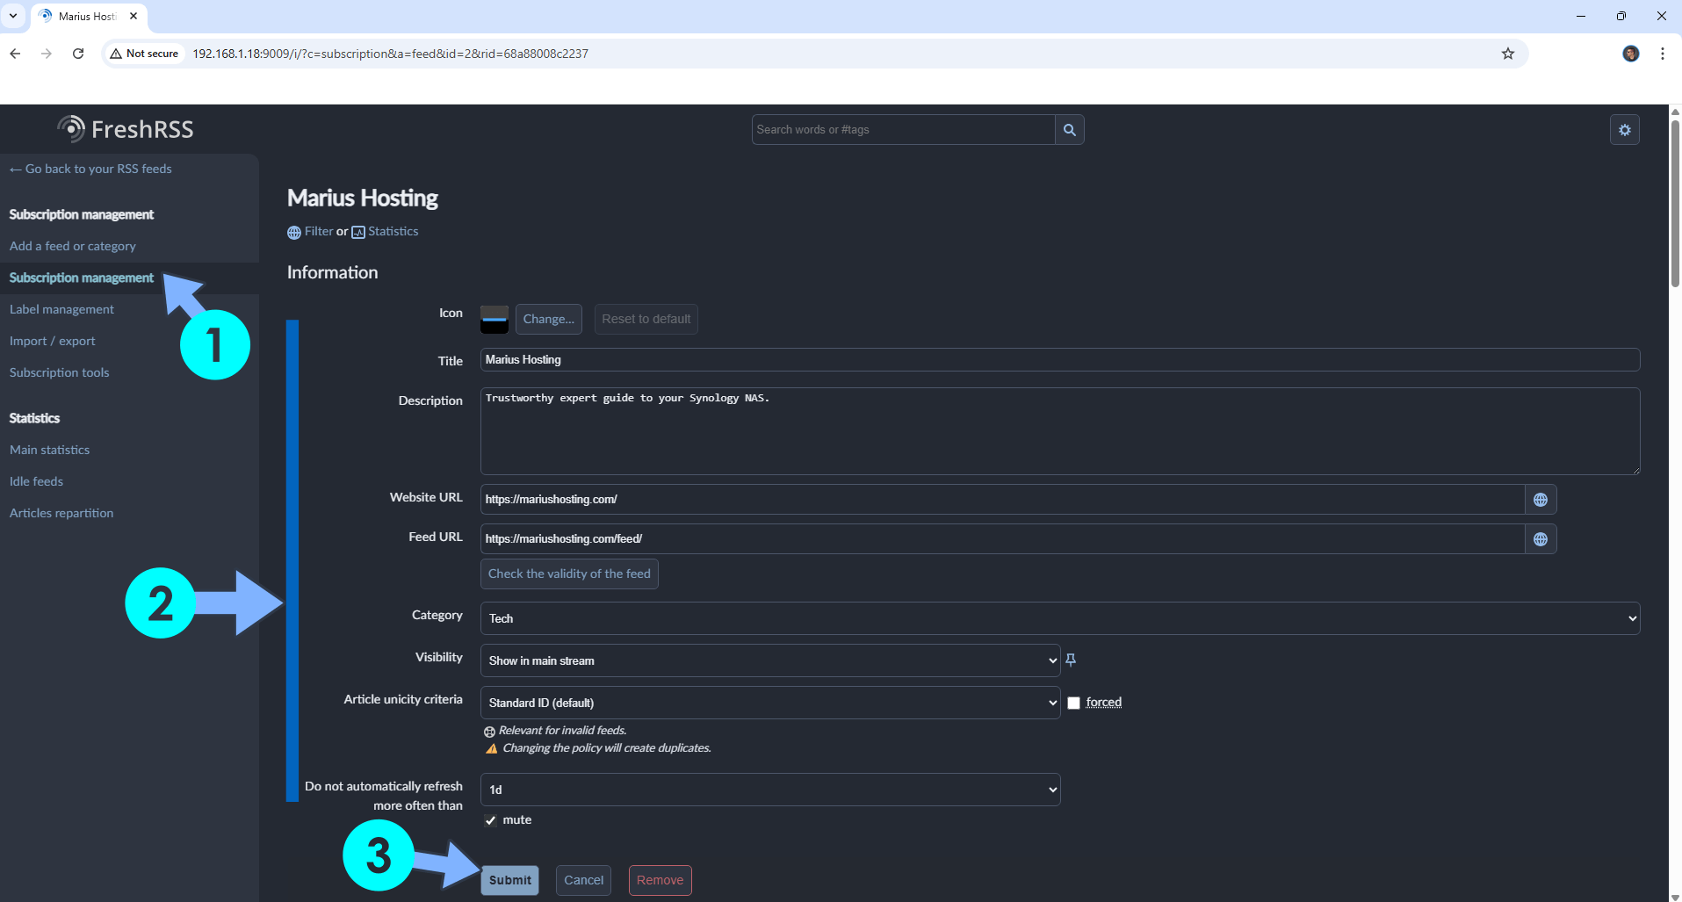1682x902 pixels.
Task: Click the feed icon thumbnail
Action: point(494,319)
